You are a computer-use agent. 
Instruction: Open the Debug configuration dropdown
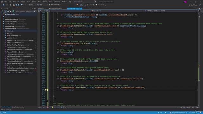point(32,5)
